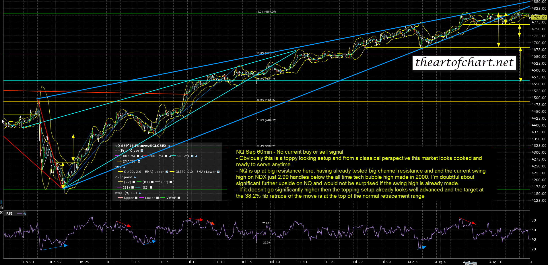Viewport: 548px width, 265px height.
Task: Enable the 200 SMA checkbox
Action: click(166, 156)
